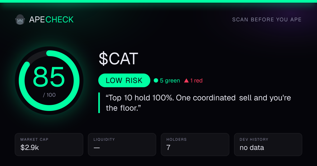Click the Top 10 hold 100% quote
Image resolution: width=317 pixels, height=166 pixels.
198,103
